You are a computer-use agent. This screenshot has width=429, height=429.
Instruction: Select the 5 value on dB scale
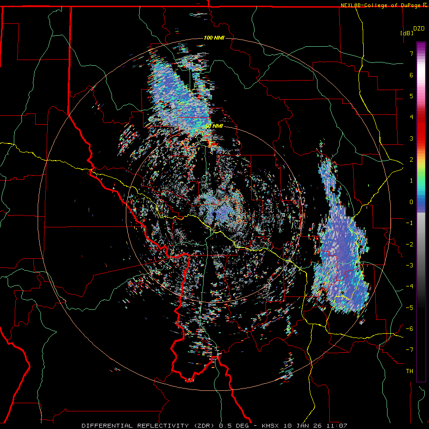coord(411,96)
